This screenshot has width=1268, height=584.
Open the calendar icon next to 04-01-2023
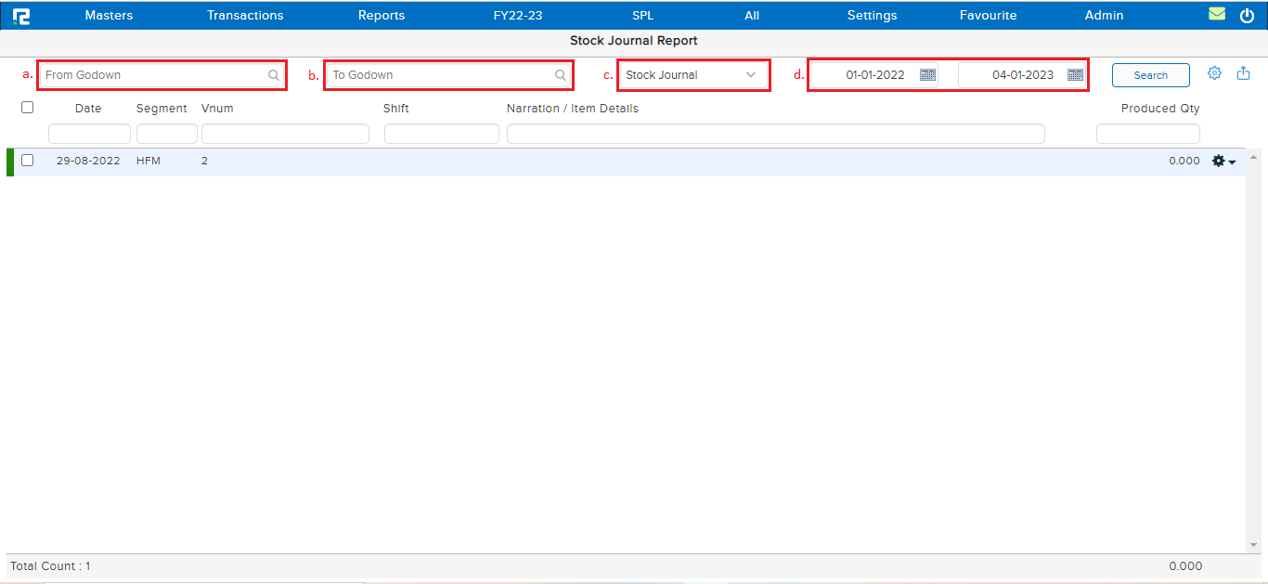(x=1077, y=74)
